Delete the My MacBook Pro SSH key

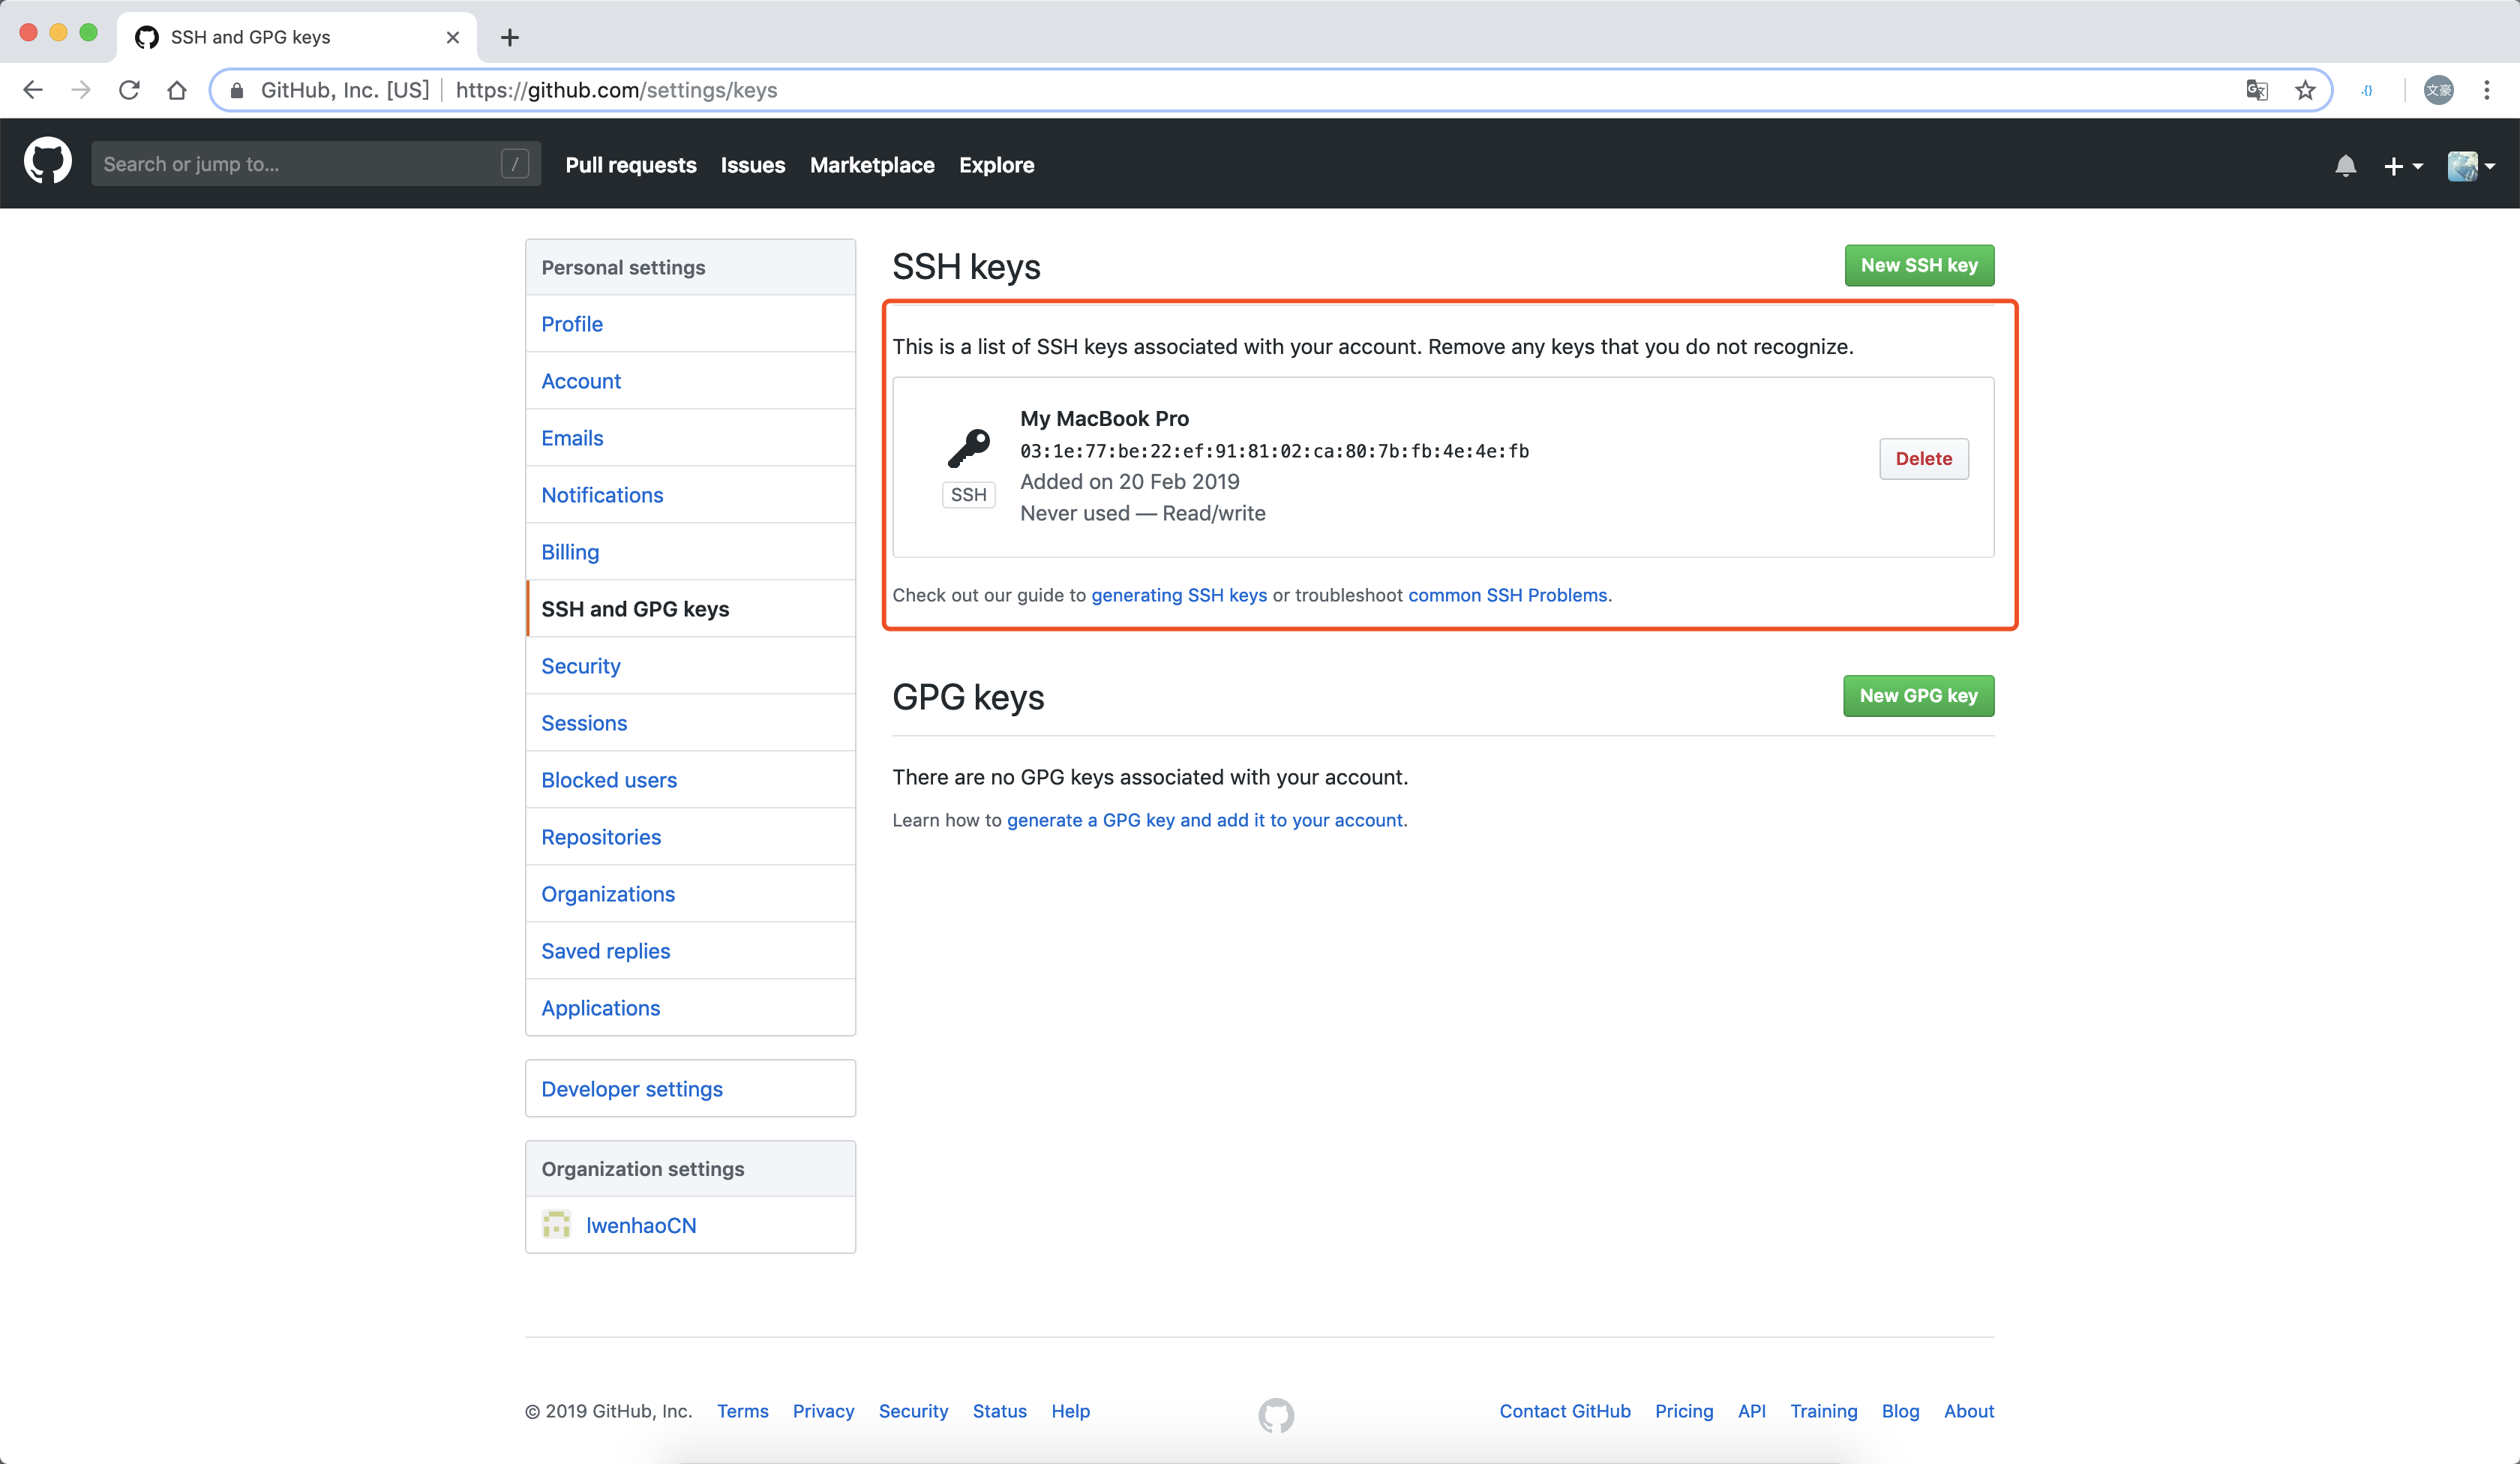(1923, 458)
